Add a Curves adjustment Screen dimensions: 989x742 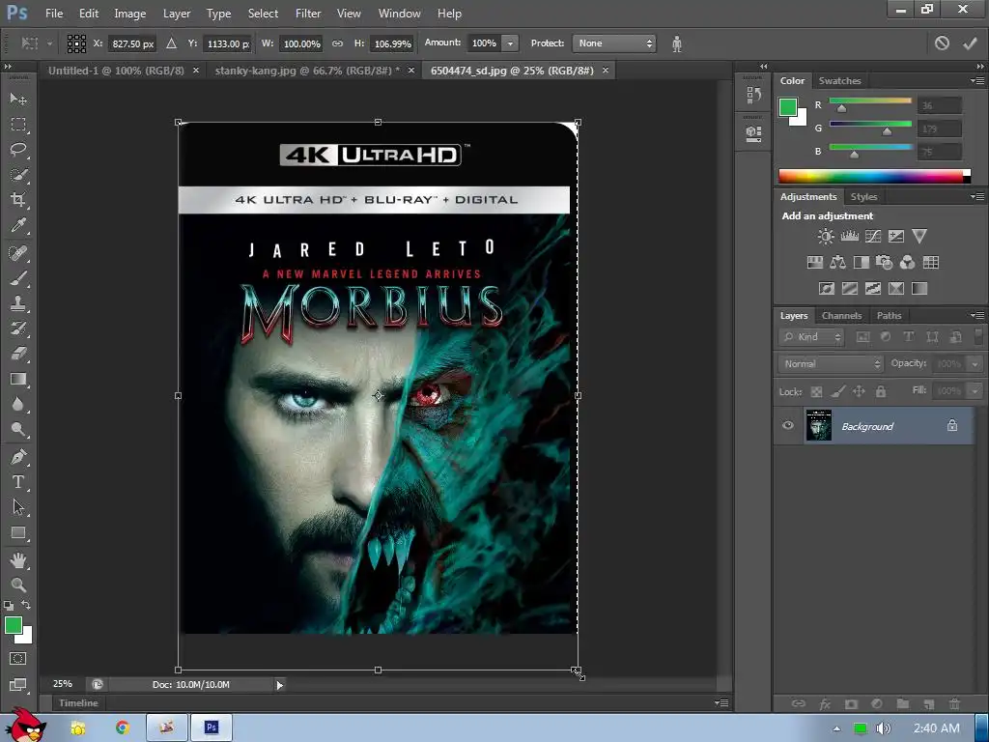pyautogui.click(x=873, y=237)
